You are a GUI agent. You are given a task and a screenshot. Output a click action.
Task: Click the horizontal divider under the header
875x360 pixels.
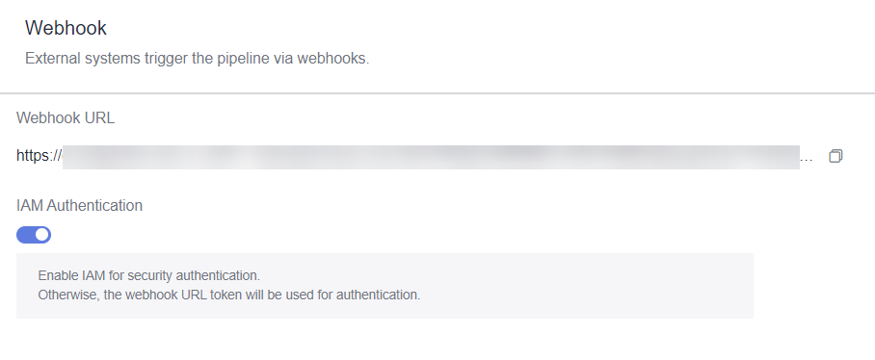click(437, 93)
